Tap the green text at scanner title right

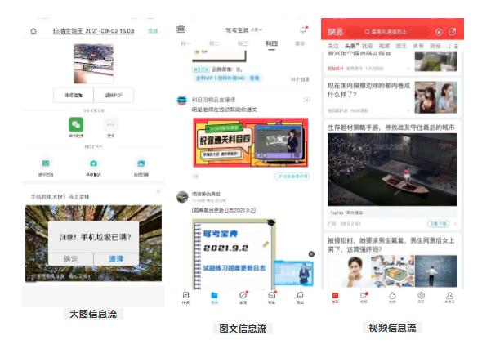coord(153,31)
